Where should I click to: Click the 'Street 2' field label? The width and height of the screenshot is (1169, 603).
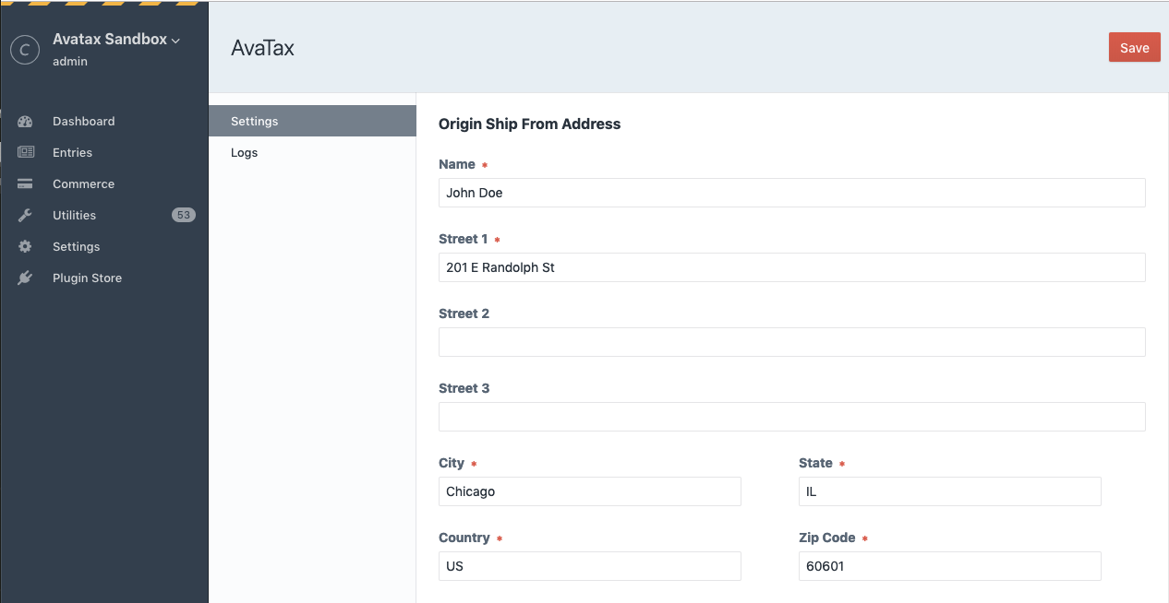[x=464, y=313]
